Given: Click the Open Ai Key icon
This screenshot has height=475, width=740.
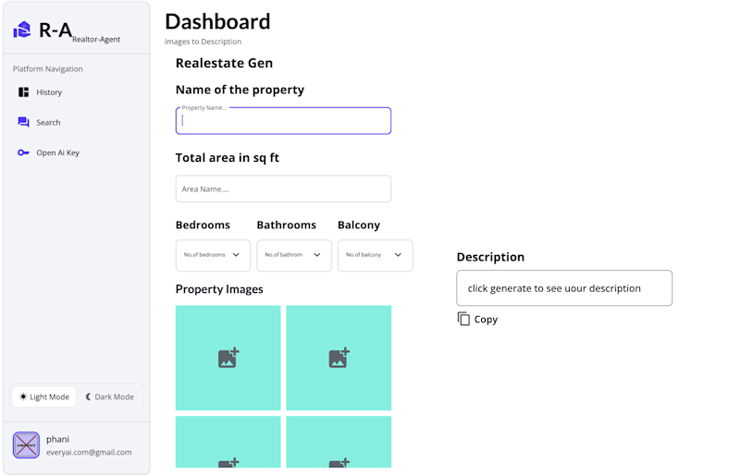Looking at the screenshot, I should click(x=23, y=152).
